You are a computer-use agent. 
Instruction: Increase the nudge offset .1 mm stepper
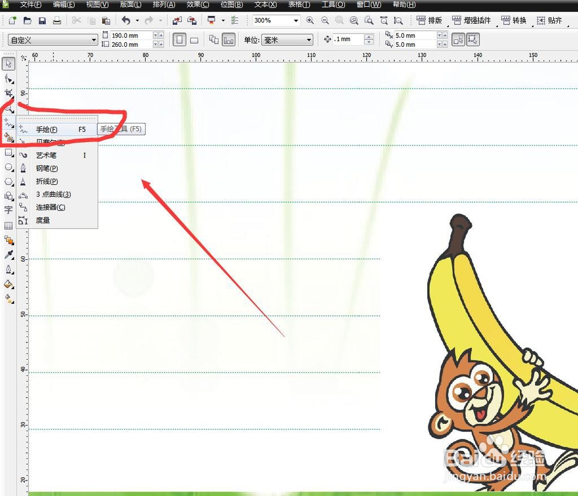point(369,36)
